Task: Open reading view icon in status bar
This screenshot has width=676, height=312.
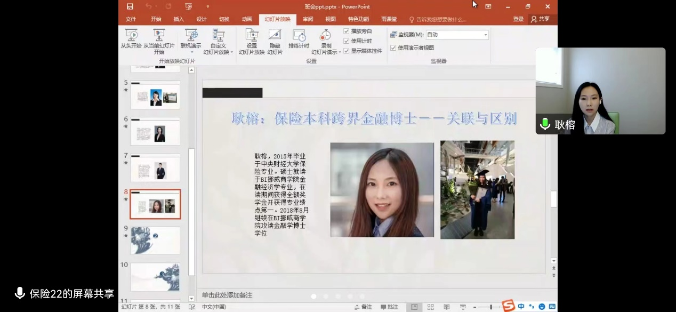Action: [447, 307]
